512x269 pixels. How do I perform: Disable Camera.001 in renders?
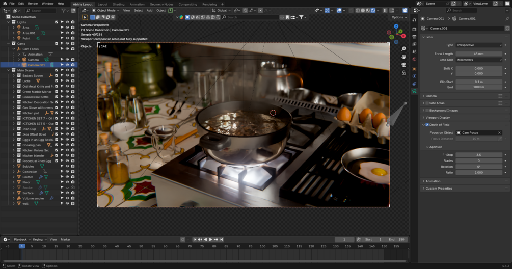pos(72,65)
